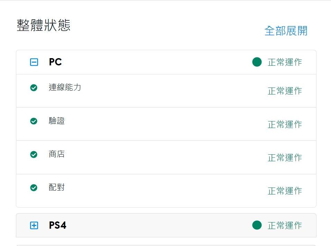Select the PS4 header label

(x=58, y=225)
